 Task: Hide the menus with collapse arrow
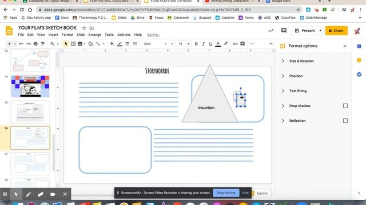coord(270,44)
